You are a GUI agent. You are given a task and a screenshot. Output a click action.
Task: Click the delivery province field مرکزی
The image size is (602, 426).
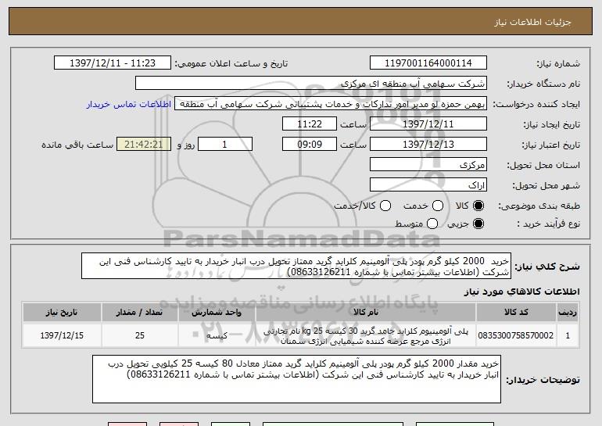click(x=428, y=165)
